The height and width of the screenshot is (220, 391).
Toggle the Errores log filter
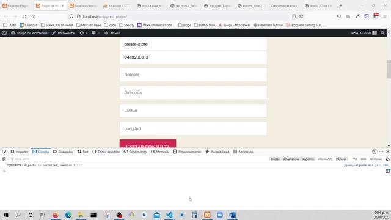[276, 159]
